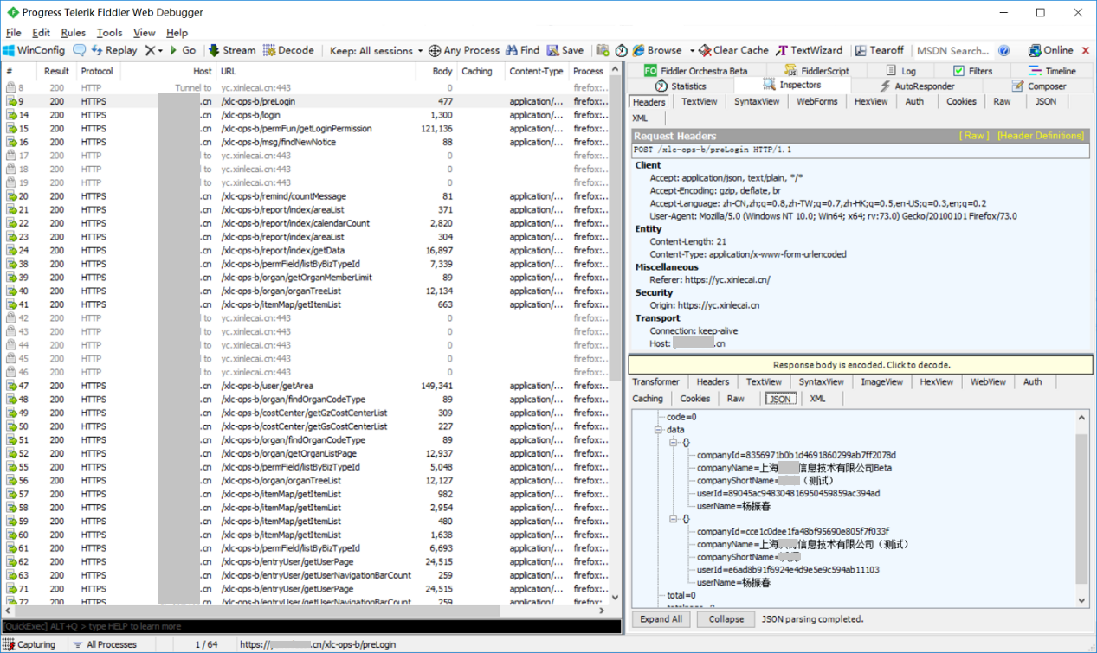
Task: Select the response JSON tab
Action: tap(780, 399)
